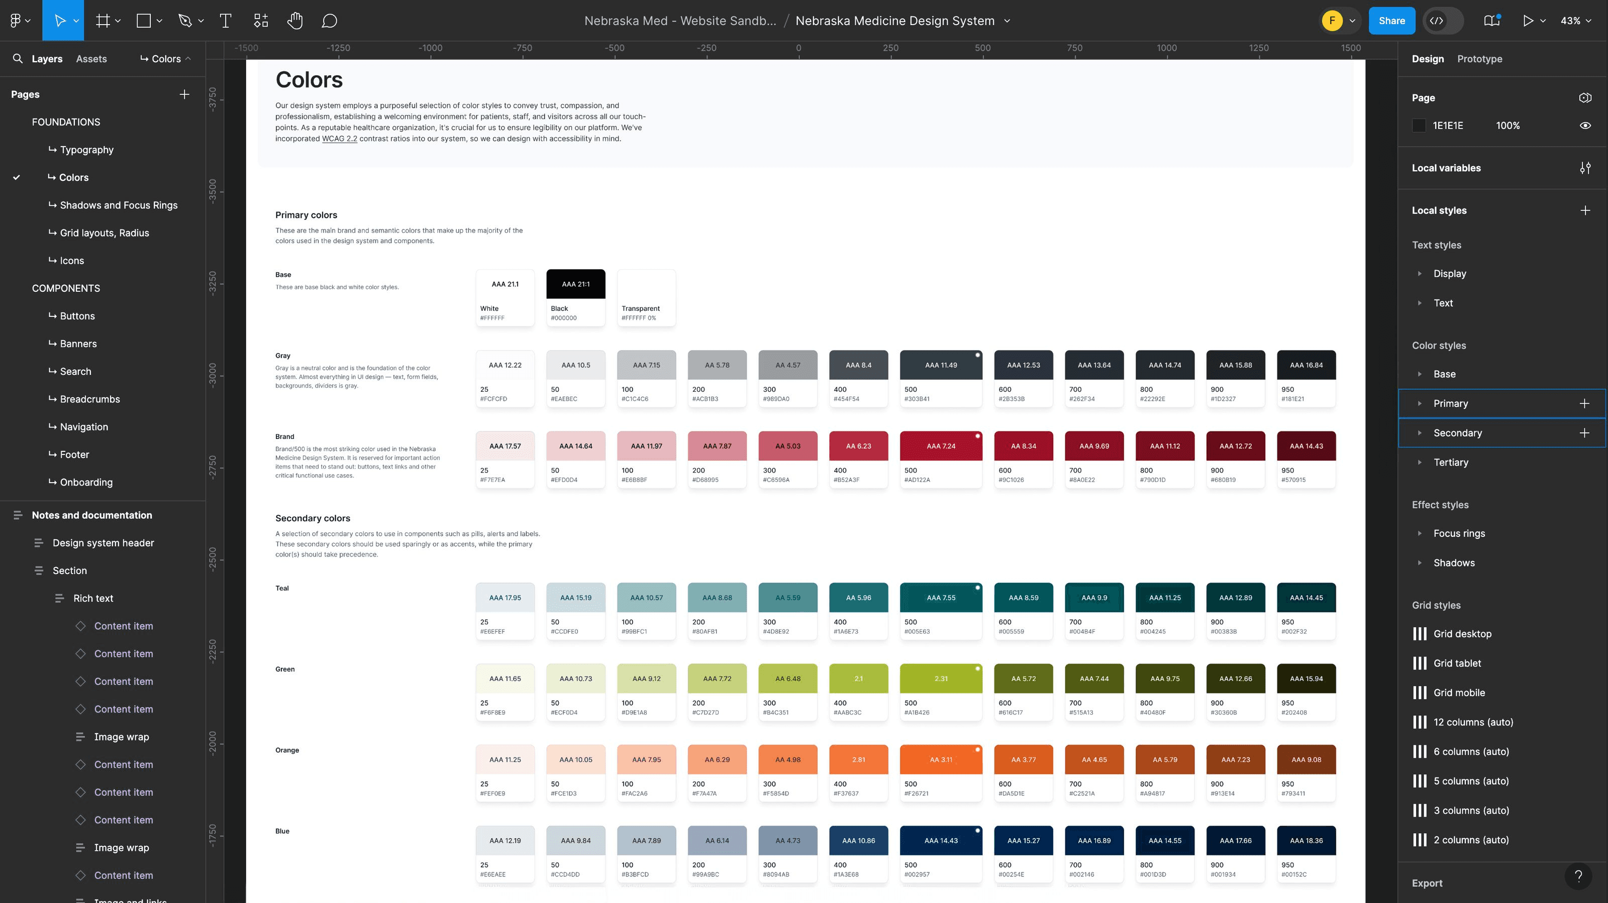Open Frame tool options dropdown arrow
Image resolution: width=1608 pixels, height=903 pixels.
(x=118, y=21)
